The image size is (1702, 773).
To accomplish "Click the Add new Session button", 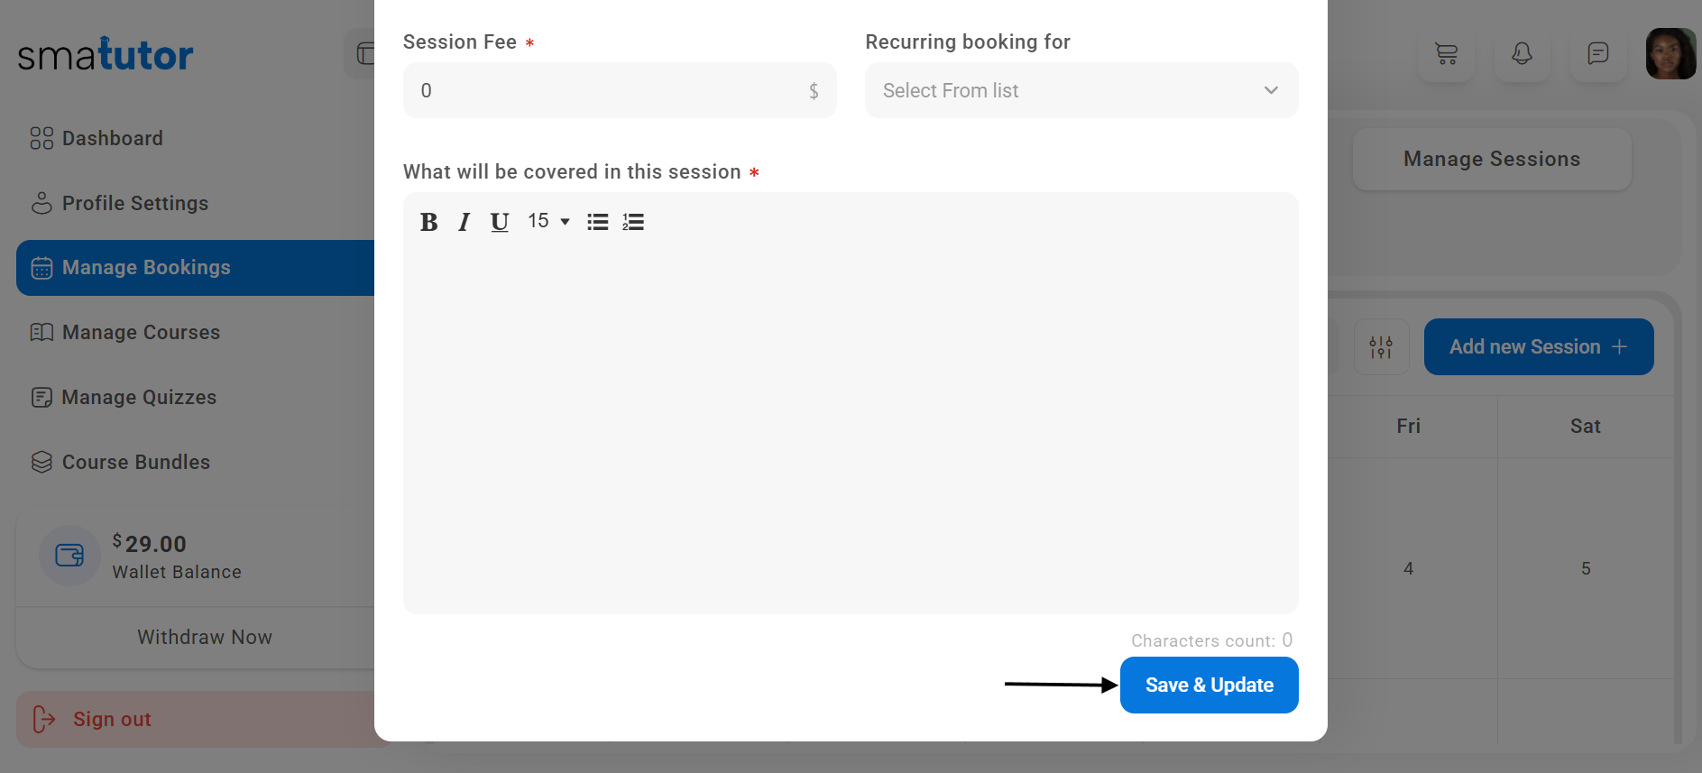I will [1538, 346].
